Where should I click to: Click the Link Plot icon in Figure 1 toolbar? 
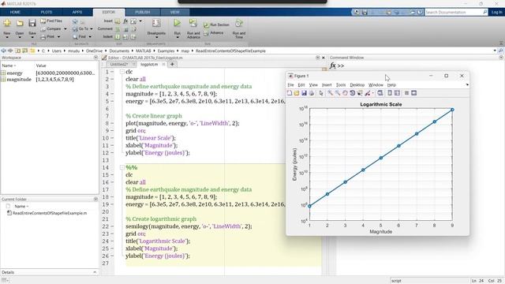click(380, 93)
